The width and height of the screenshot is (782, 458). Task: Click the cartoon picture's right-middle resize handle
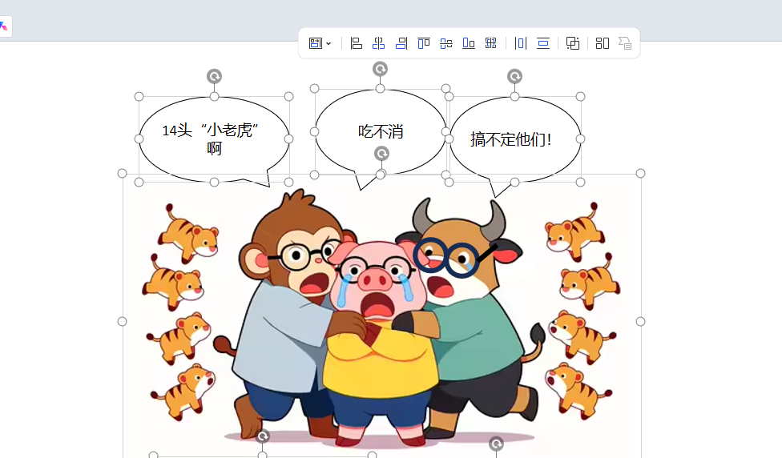point(640,321)
